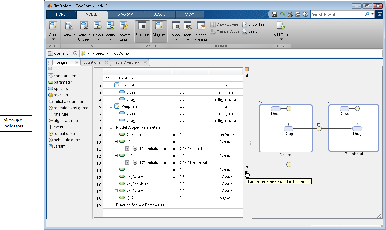
Task: Uncheck k12 Initialization checkbox
Action: click(127, 149)
